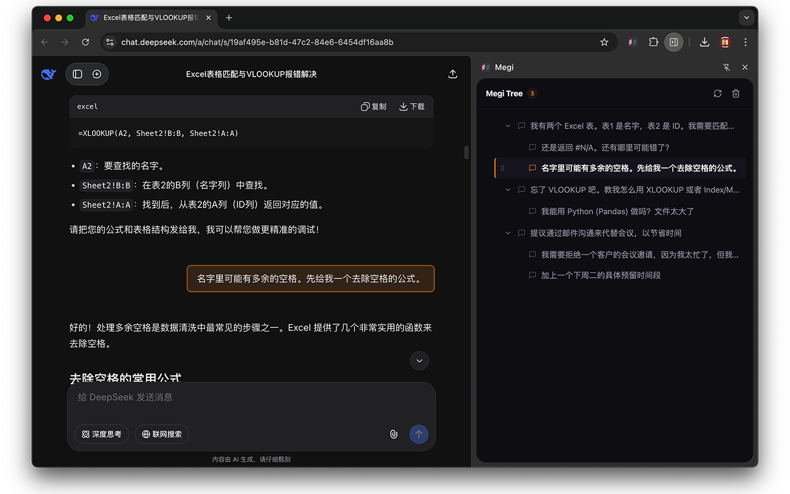Click the 内容由 AI 生成 disclaimer text

pos(251,459)
